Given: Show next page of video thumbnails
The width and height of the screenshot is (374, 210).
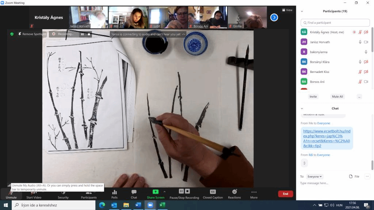Looking at the screenshot, I should [274, 17].
